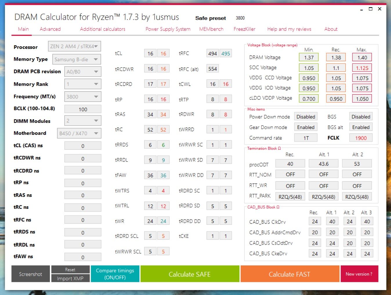Click the tRP ns input field
Viewport: 391px width, 295px height.
(x=83, y=183)
